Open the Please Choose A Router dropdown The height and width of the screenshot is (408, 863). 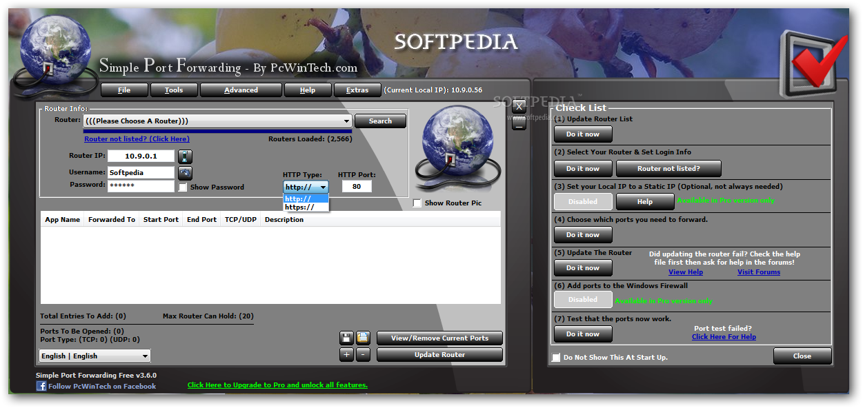pos(217,121)
